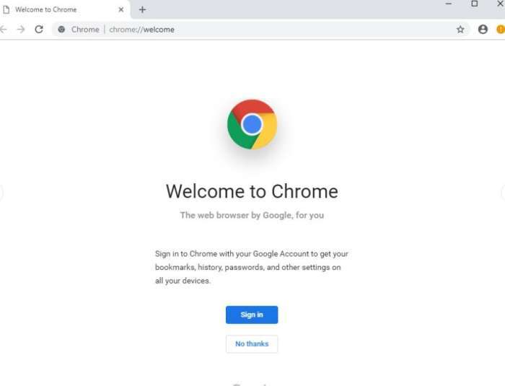Screen dimensions: 505x386
Task: Click the "Welcome to Chrome" heading text
Action: pos(252,191)
